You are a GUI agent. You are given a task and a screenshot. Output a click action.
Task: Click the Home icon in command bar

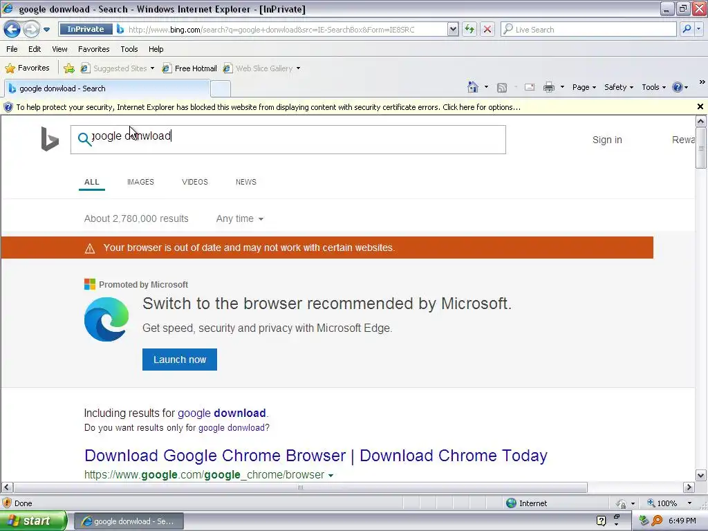click(x=473, y=87)
